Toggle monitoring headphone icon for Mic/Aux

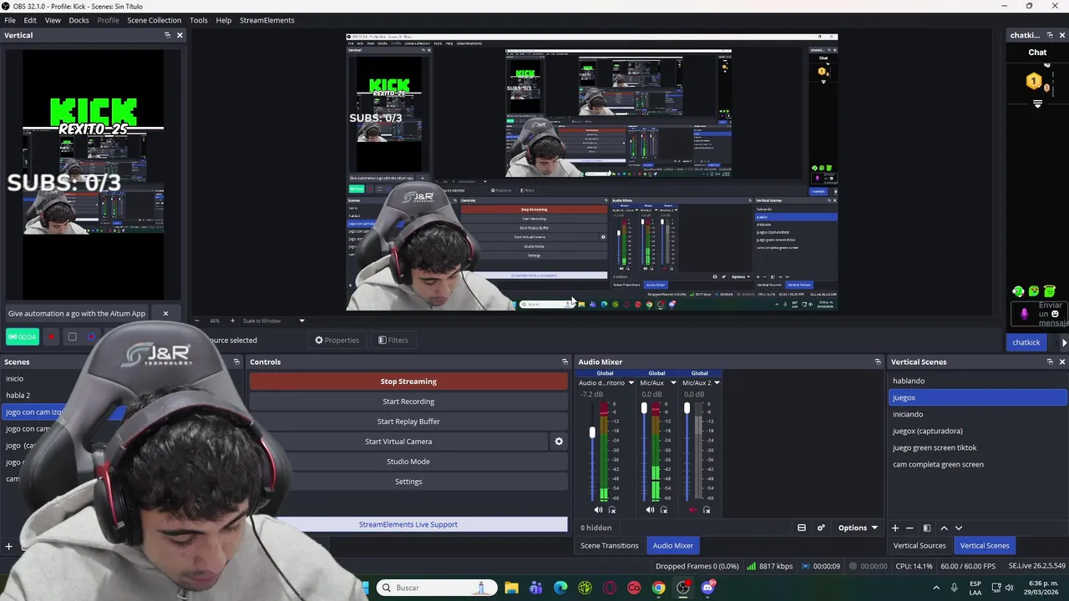tap(665, 510)
